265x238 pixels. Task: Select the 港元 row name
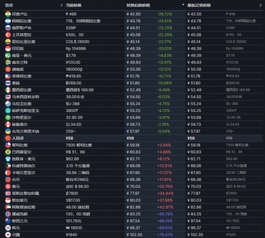pyautogui.click(x=16, y=186)
